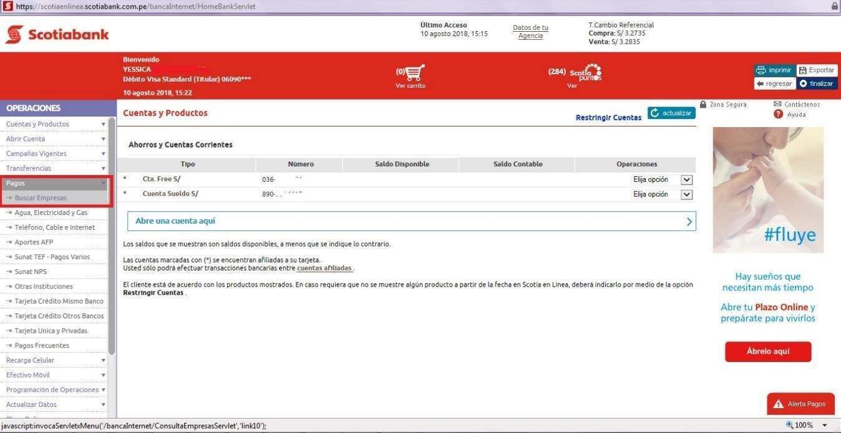Click the Saldo Contable column header
This screenshot has width=841, height=433.
tap(518, 164)
